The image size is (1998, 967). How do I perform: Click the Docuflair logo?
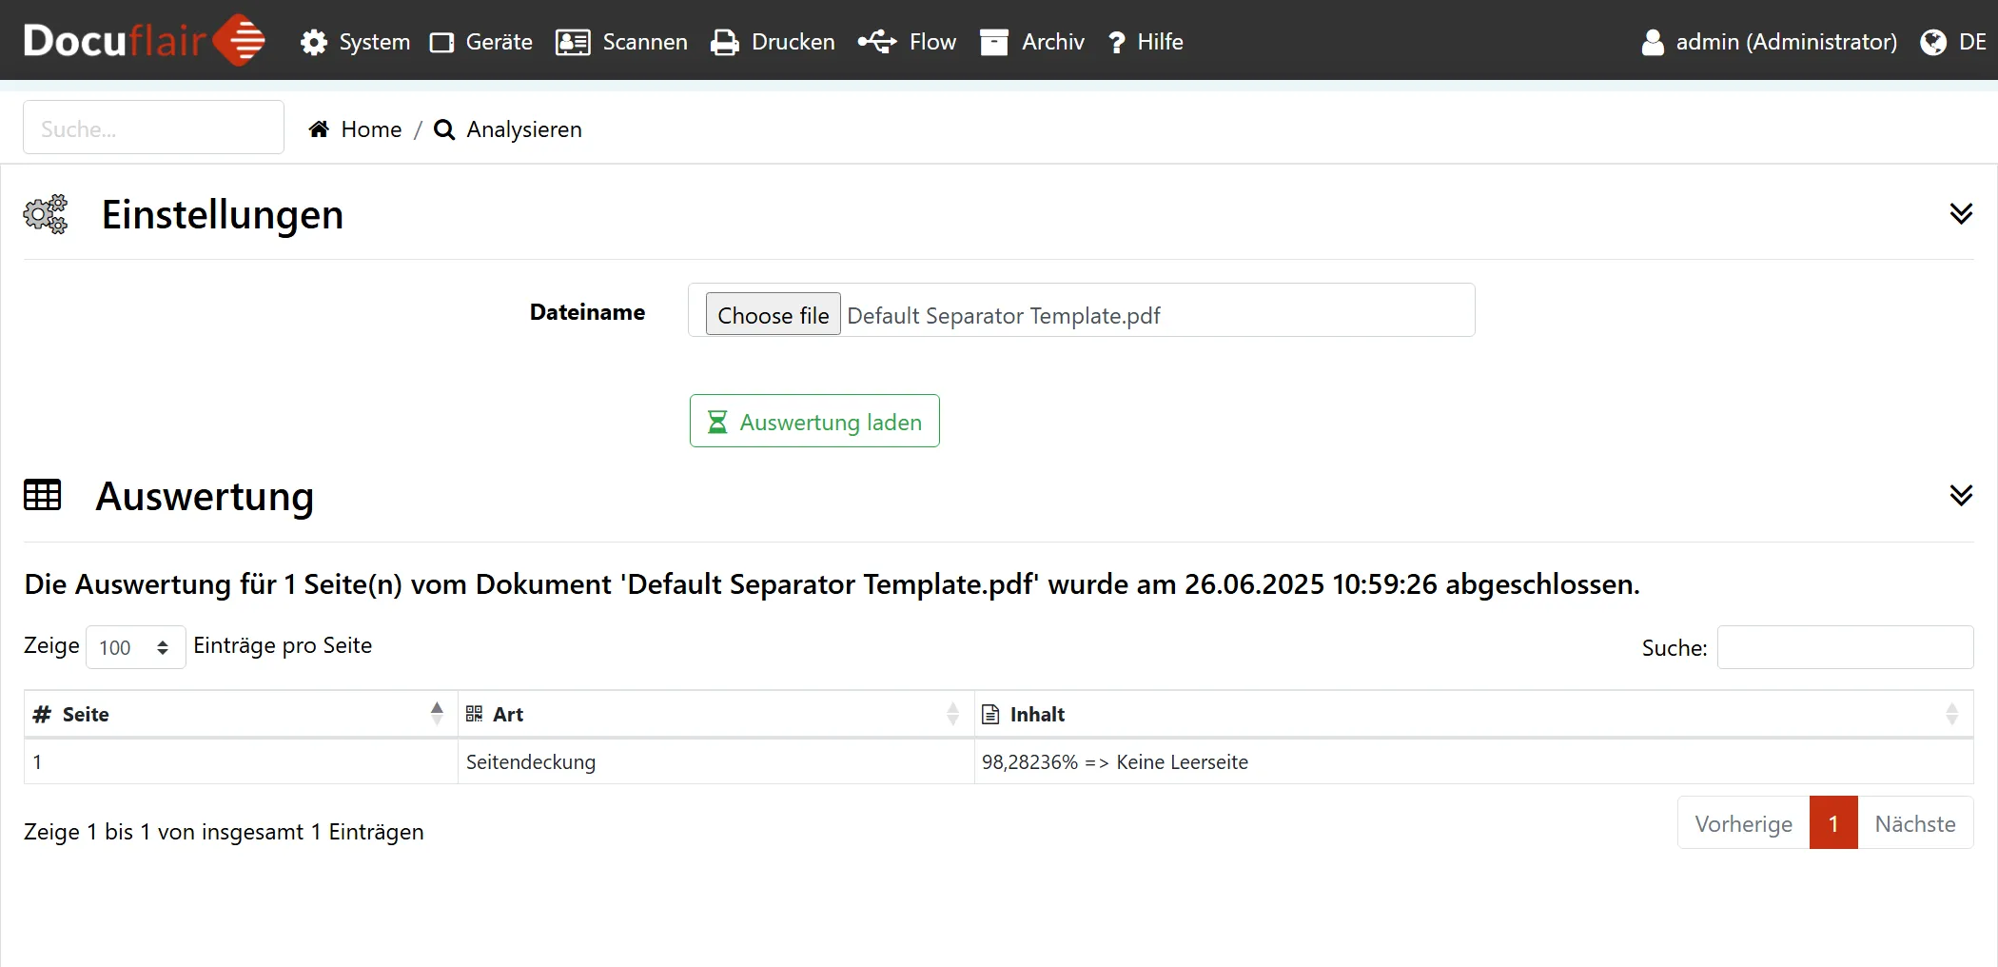[144, 41]
